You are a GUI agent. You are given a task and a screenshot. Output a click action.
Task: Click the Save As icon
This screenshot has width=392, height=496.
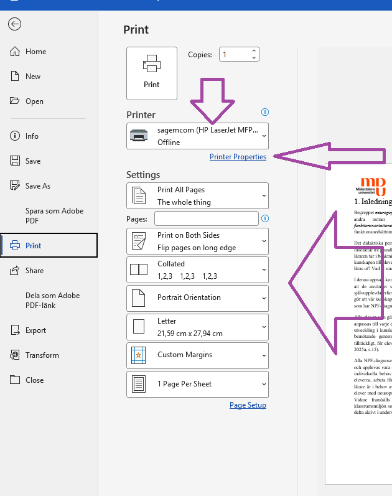[15, 185]
